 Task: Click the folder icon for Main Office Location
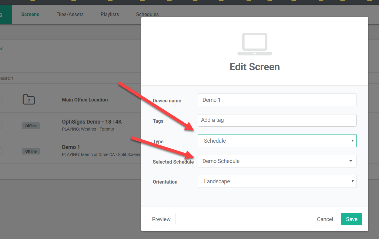click(29, 99)
